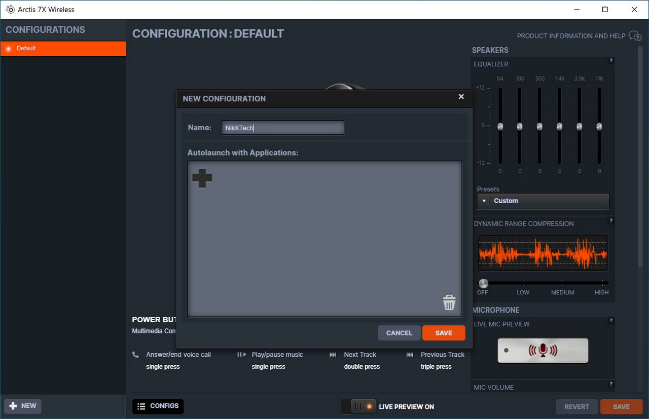Click the compression waveform preview
Viewport: 649px width, 419px height.
(x=543, y=253)
